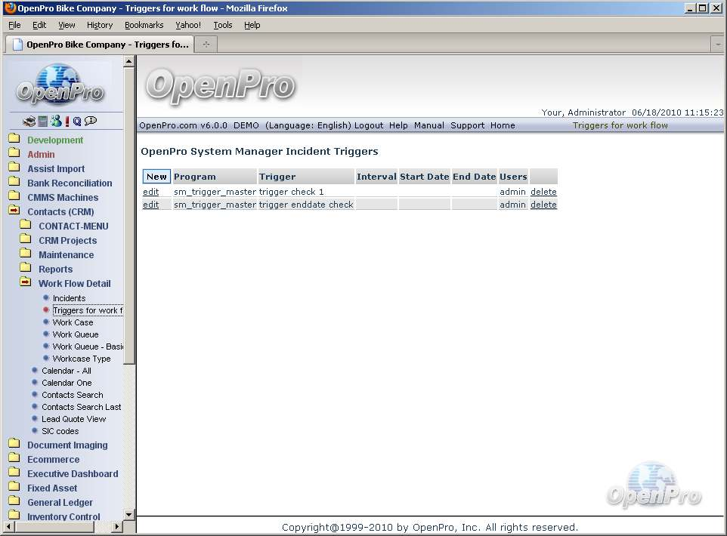Click sidebar vertical scrollbar down arrow
The height and width of the screenshot is (536, 727).
click(129, 515)
